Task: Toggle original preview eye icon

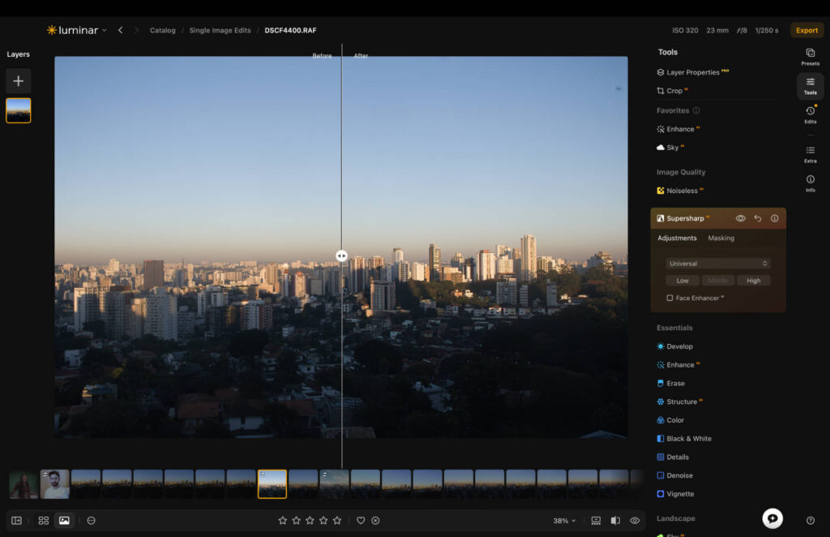Action: pyautogui.click(x=635, y=521)
